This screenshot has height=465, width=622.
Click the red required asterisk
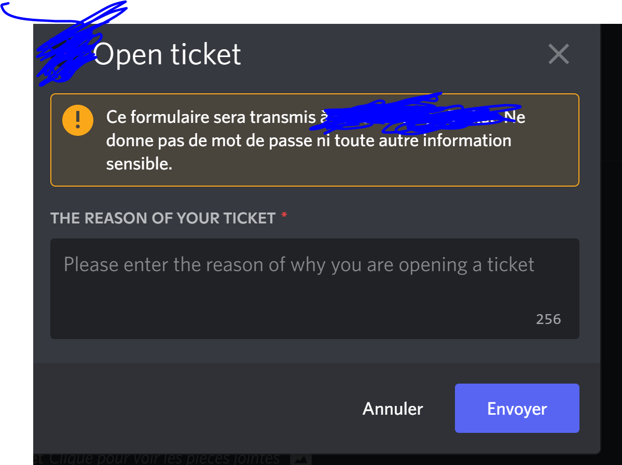point(284,218)
